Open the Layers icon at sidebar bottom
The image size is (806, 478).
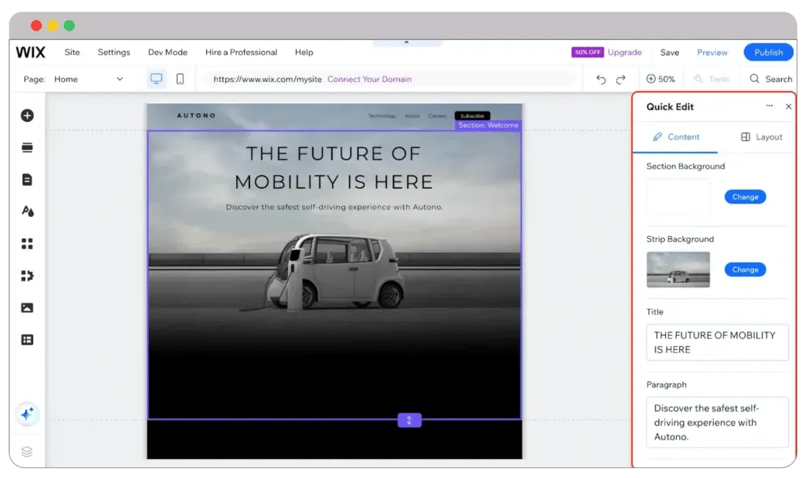coord(27,451)
